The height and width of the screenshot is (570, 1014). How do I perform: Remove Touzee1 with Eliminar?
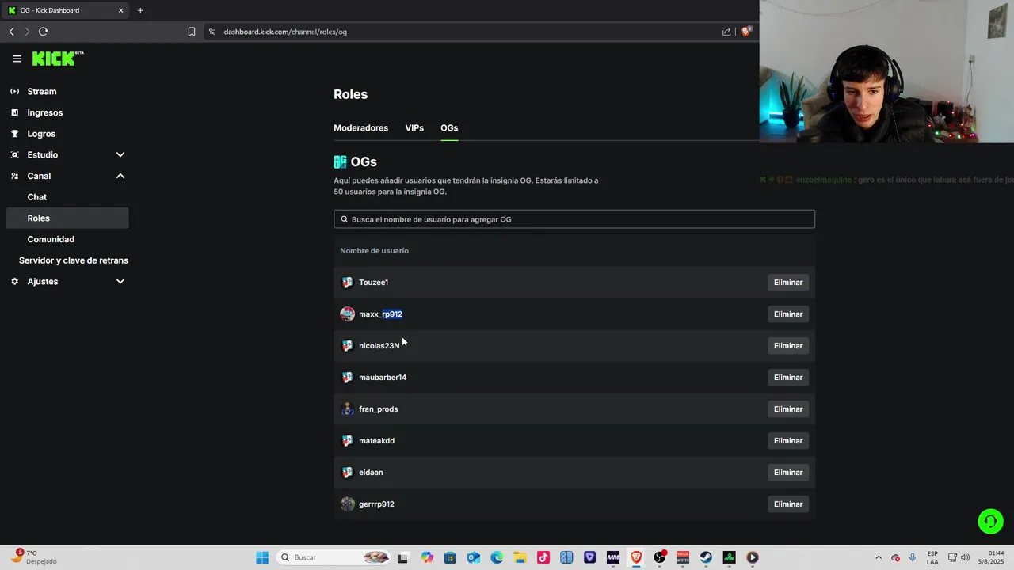pos(788,282)
